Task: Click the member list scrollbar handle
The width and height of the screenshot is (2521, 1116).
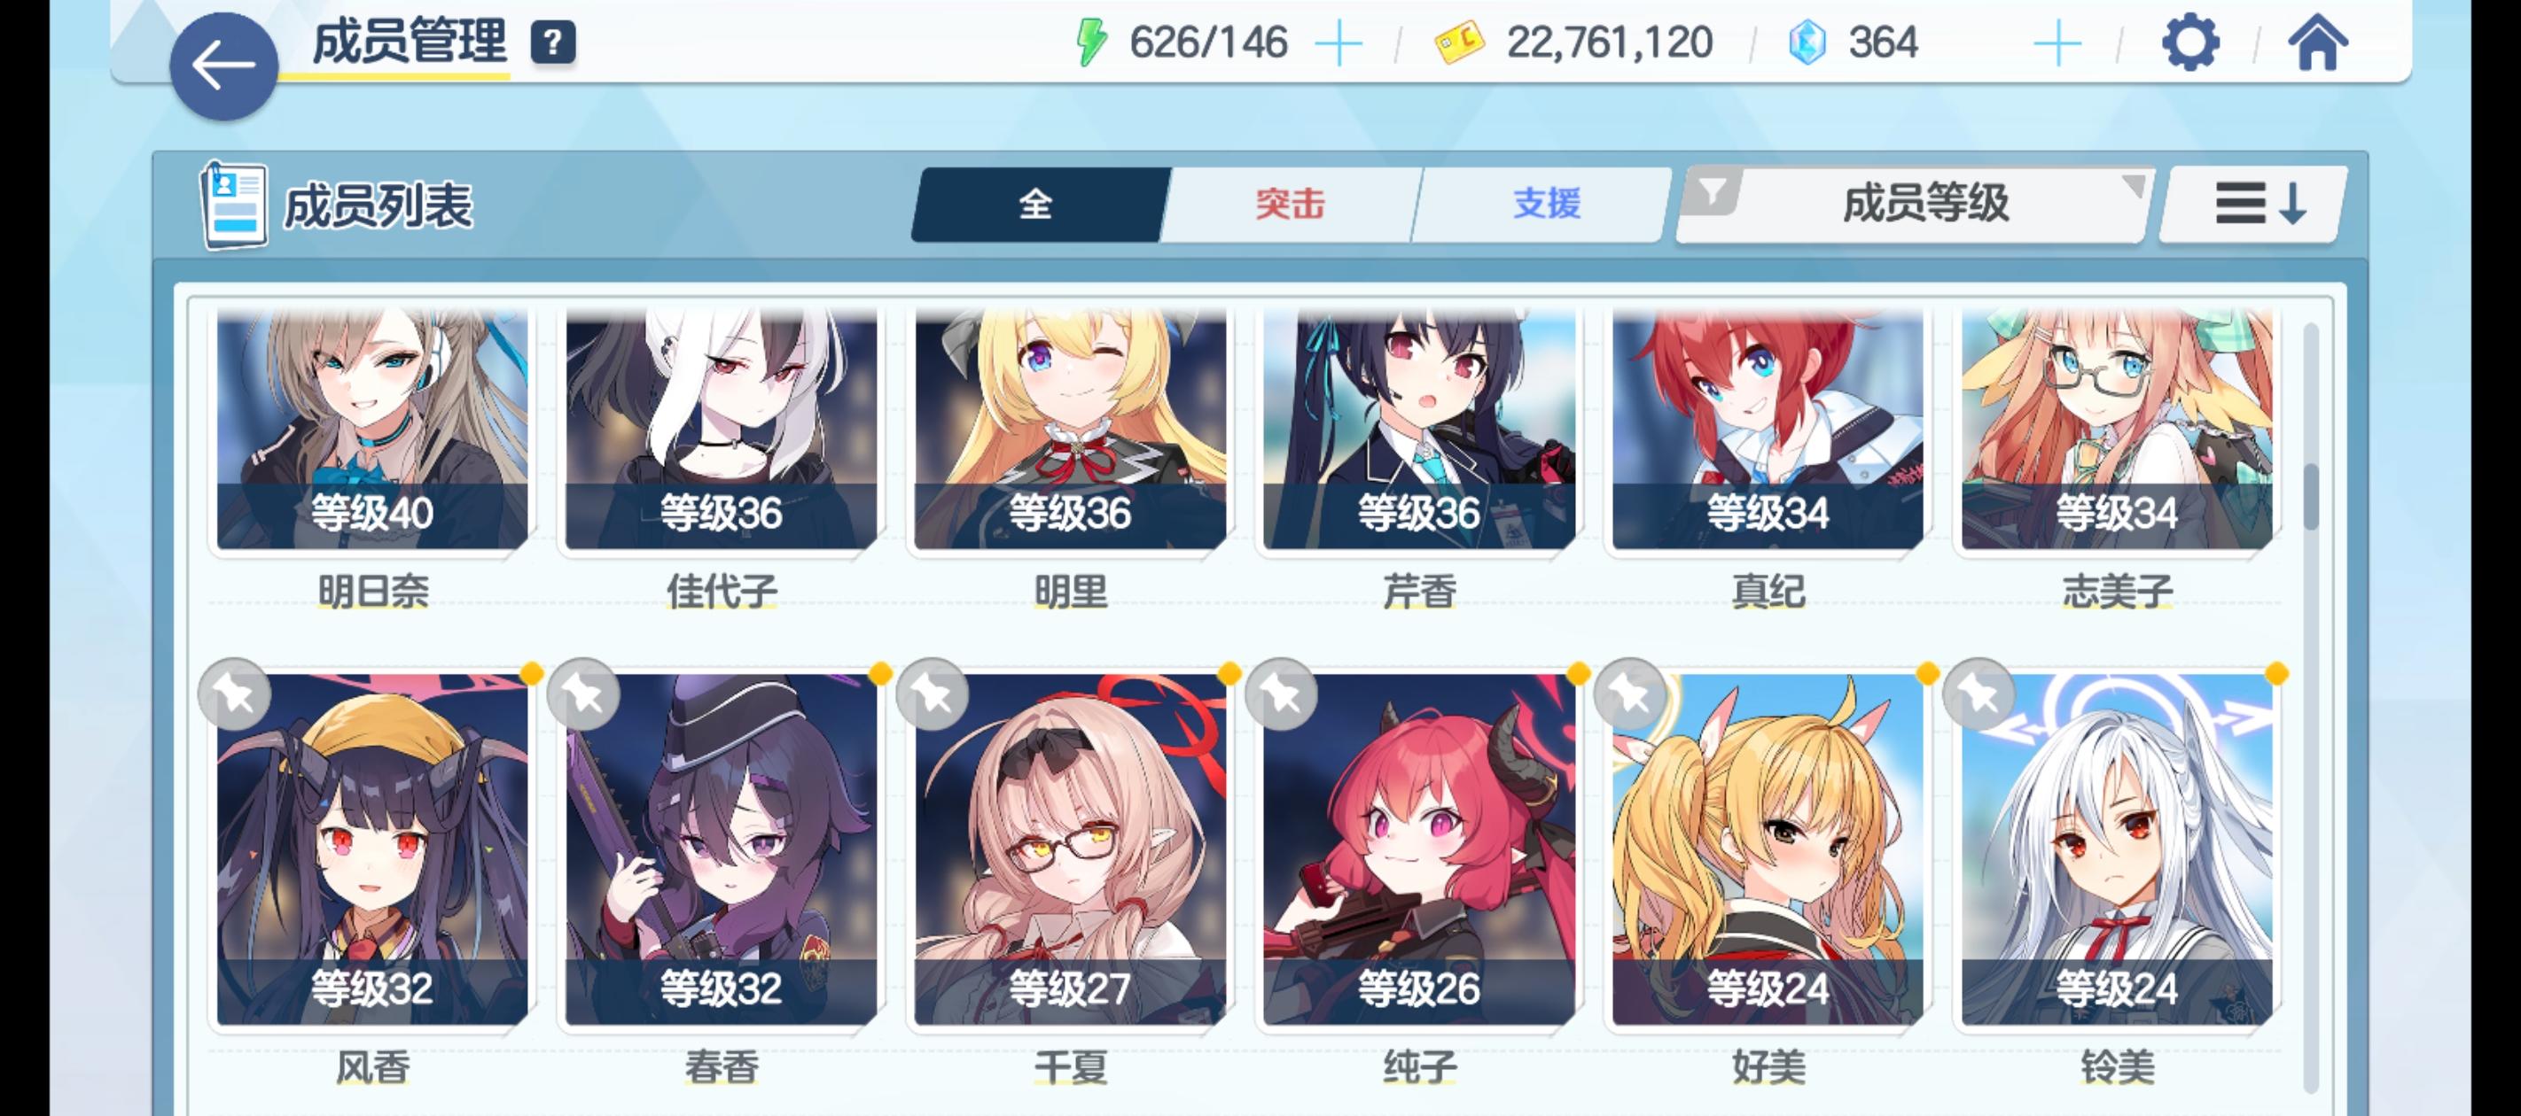Action: point(2311,497)
